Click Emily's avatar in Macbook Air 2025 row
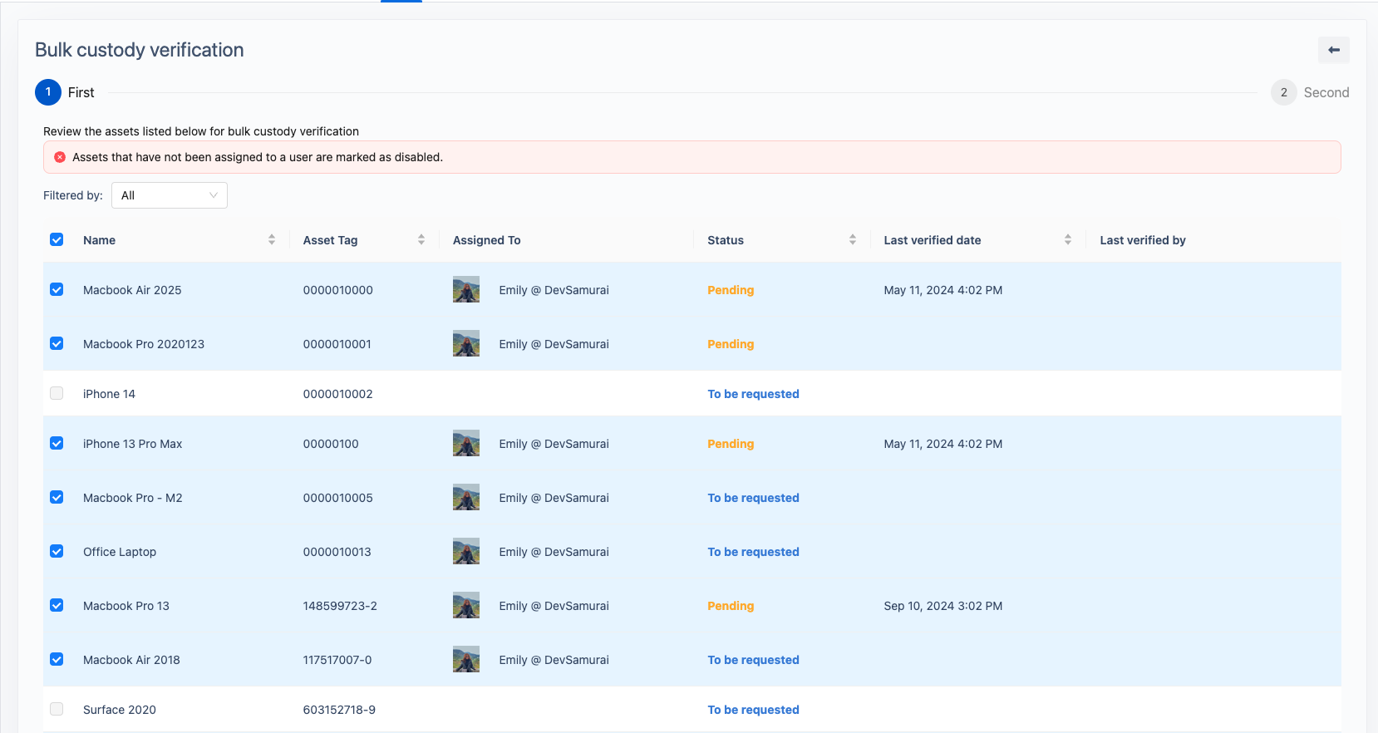This screenshot has width=1378, height=733. point(466,290)
